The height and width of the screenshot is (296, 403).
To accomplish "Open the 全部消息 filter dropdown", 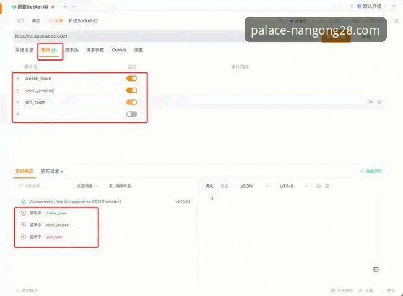I will pyautogui.click(x=87, y=186).
